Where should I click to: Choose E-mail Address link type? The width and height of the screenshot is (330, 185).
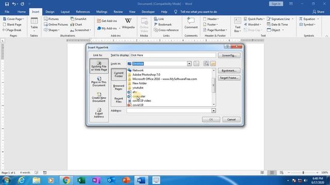pyautogui.click(x=99, y=113)
